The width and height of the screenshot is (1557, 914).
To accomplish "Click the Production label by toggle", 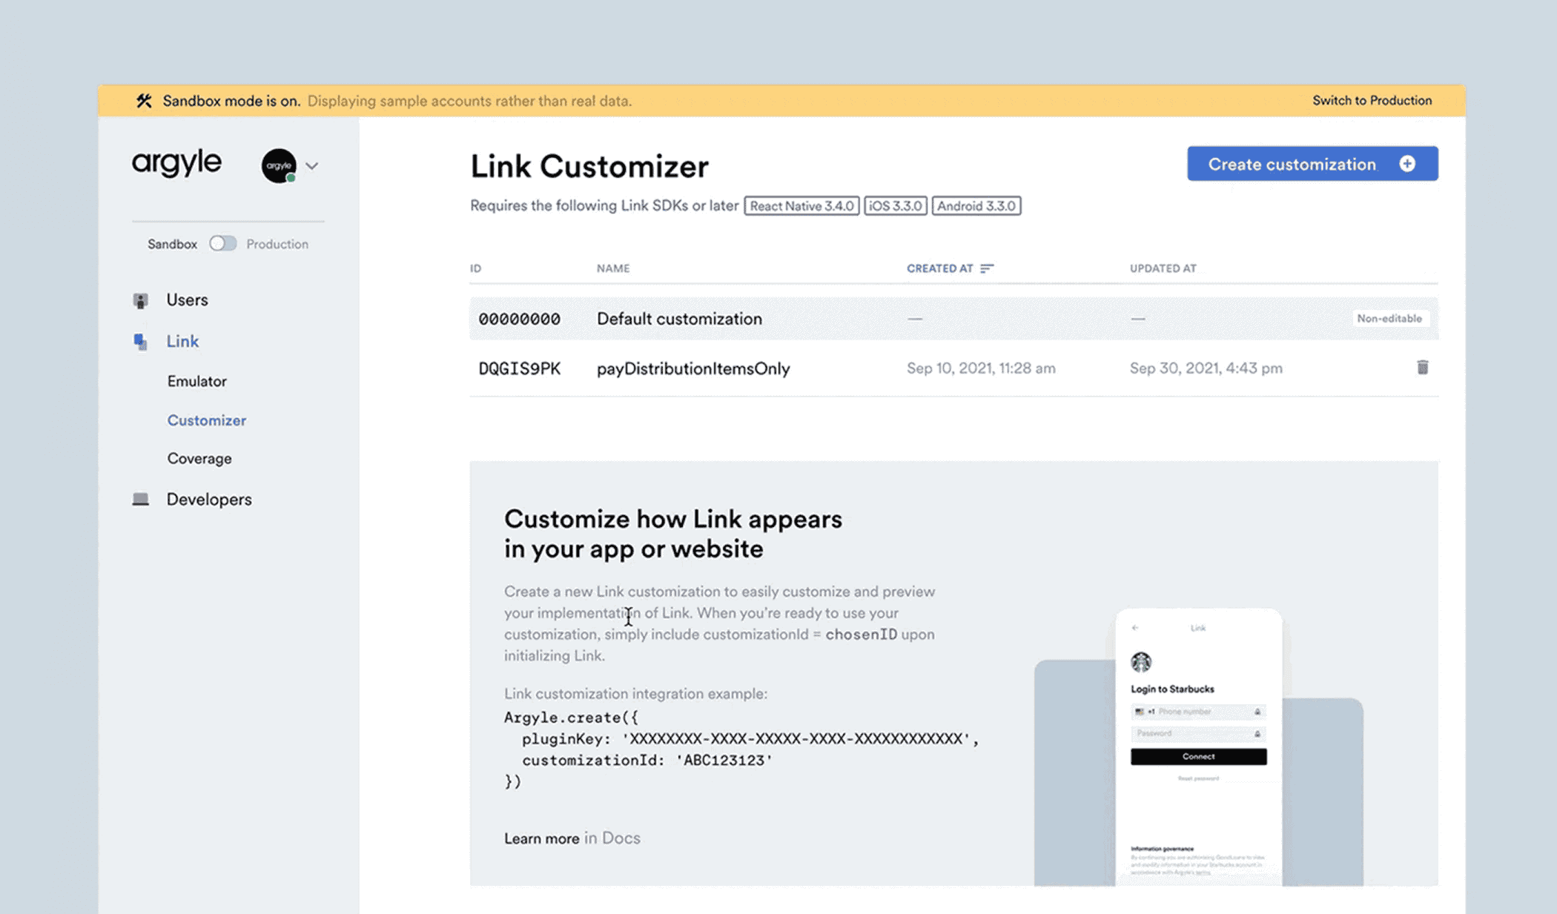I will coord(277,244).
